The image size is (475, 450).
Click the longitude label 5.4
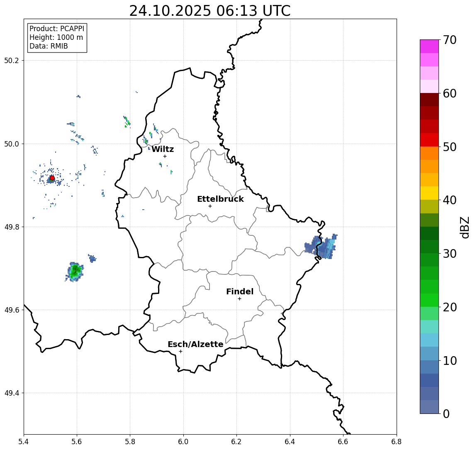(24, 442)
